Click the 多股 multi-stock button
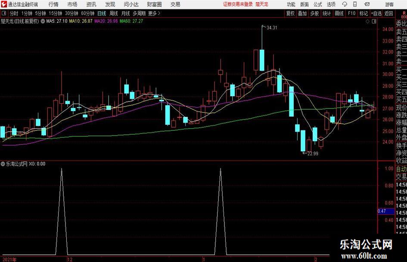 click(314, 13)
